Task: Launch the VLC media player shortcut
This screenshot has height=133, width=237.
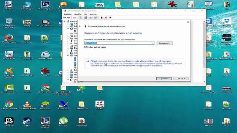Action: pyautogui.click(x=27, y=105)
